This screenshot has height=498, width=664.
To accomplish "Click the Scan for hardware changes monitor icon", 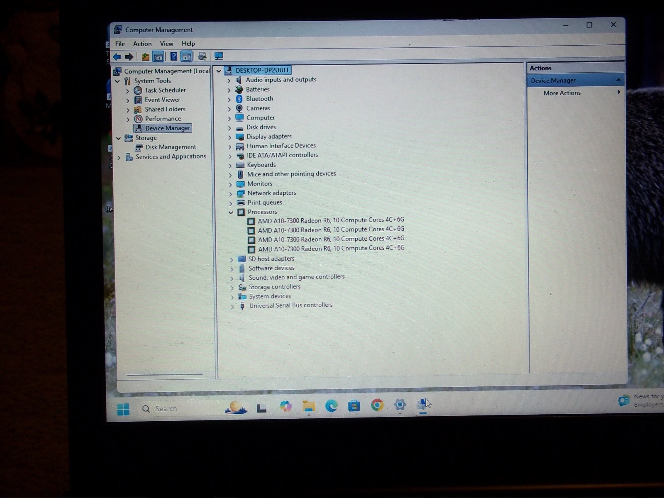I will pyautogui.click(x=218, y=56).
